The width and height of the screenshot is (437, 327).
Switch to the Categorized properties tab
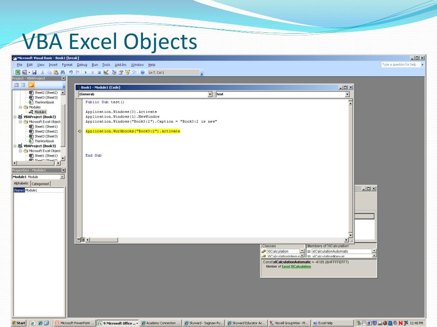pyautogui.click(x=40, y=184)
